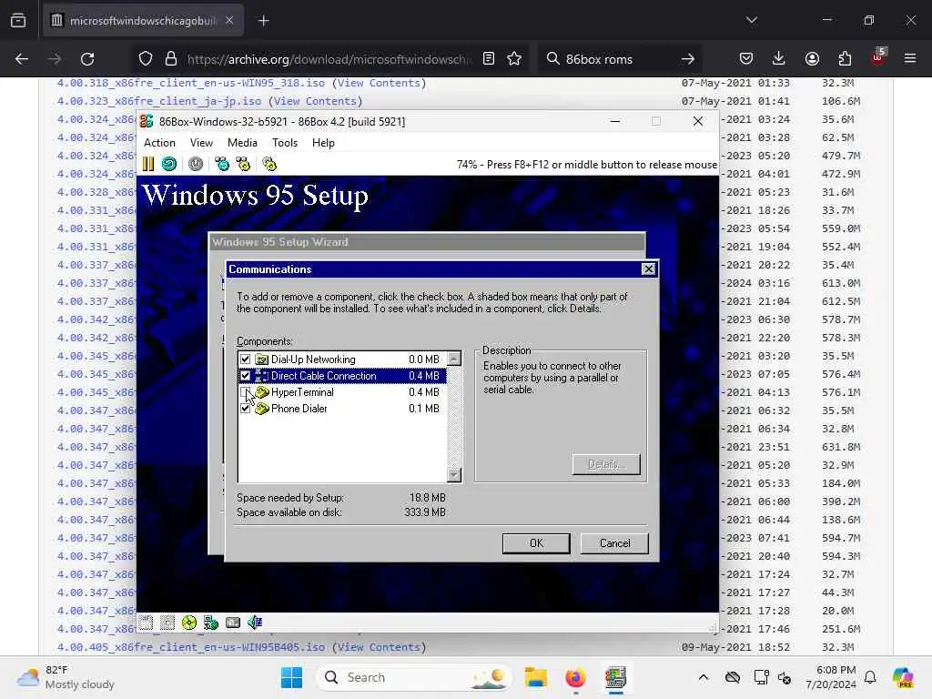Open Firefox extensions puzzle icon
The height and width of the screenshot is (699, 932).
845,58
